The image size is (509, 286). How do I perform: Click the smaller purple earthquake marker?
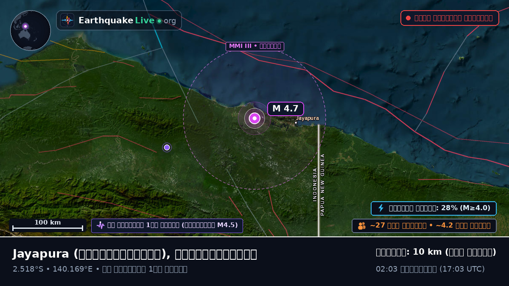point(167,147)
